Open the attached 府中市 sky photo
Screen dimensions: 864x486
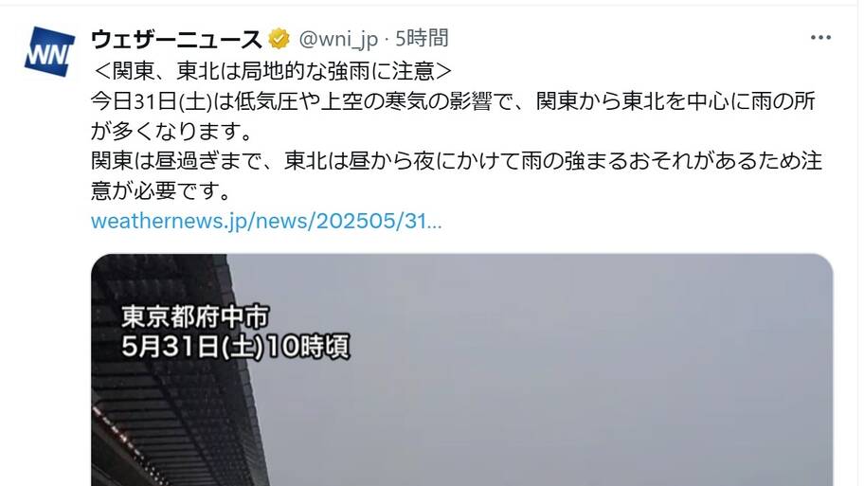coord(461,369)
